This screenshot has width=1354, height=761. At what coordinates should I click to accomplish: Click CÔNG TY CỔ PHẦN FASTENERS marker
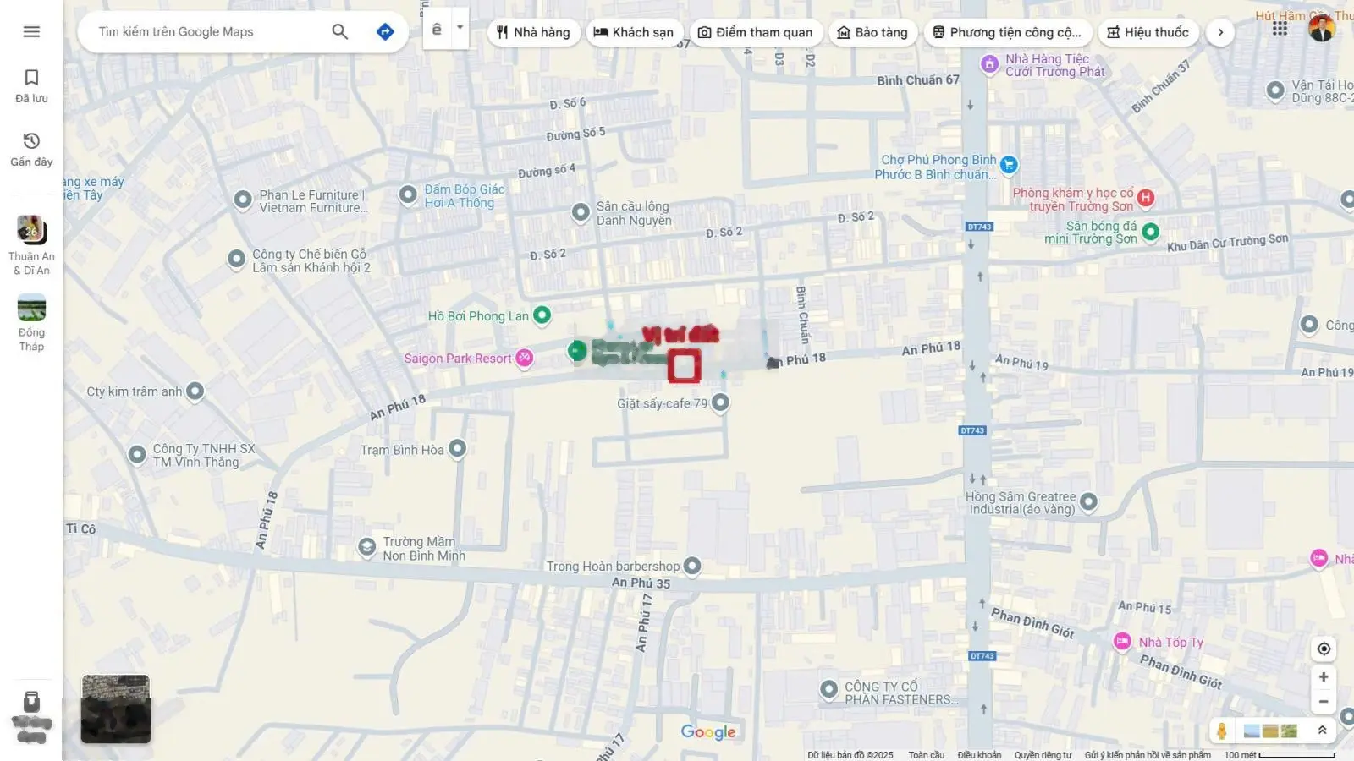tap(829, 690)
